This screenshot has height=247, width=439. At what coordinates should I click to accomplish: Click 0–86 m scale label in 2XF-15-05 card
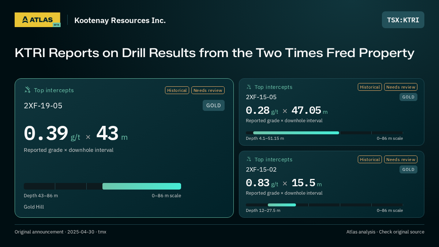coord(390,138)
